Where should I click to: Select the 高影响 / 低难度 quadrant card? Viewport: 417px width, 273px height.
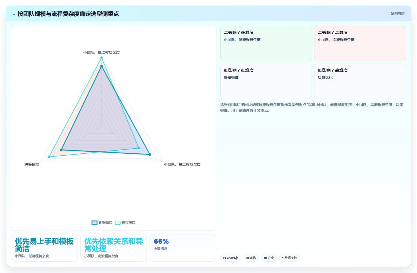click(x=266, y=44)
